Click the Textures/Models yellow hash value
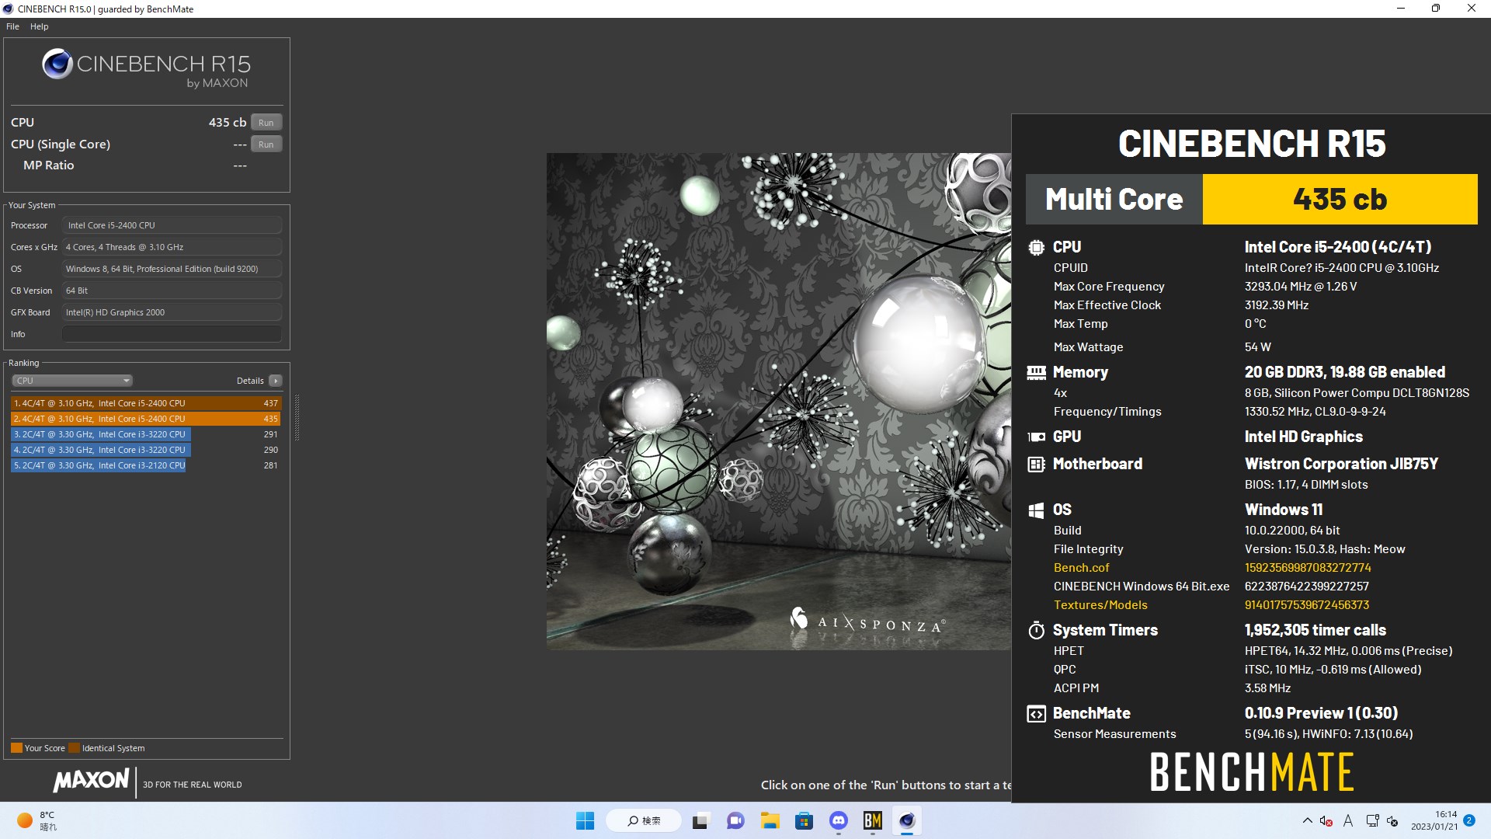This screenshot has width=1491, height=839. 1306,605
